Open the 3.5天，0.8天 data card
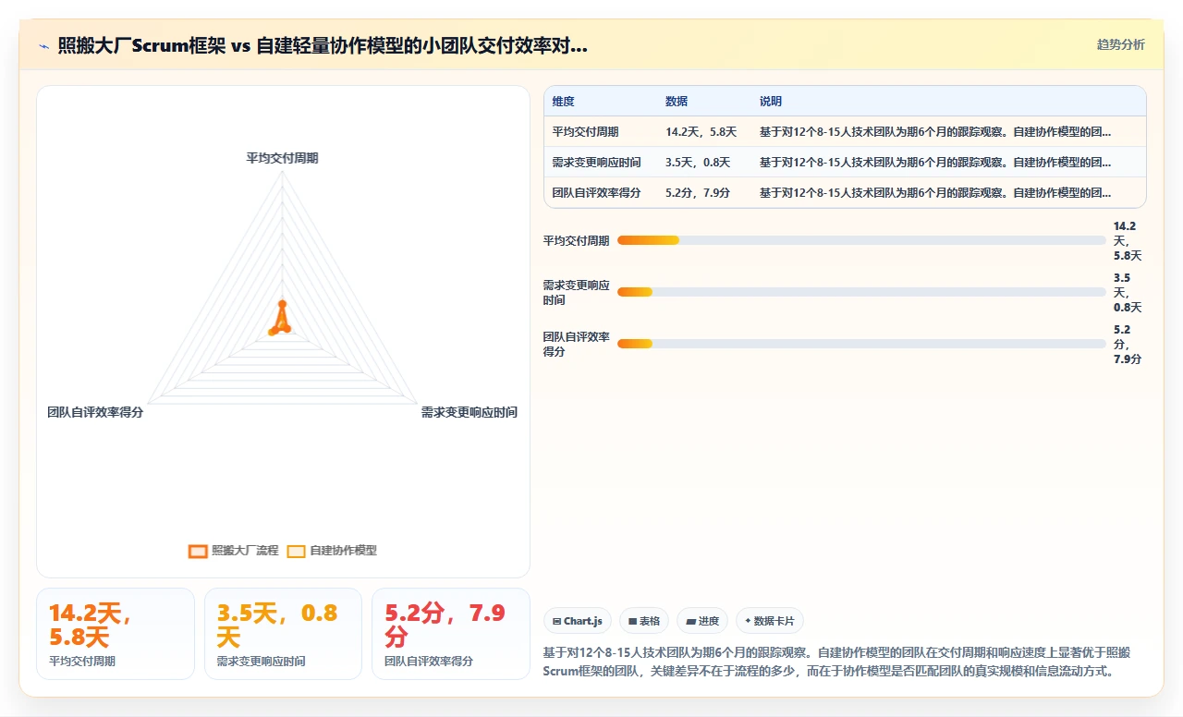The height and width of the screenshot is (717, 1183). click(283, 634)
